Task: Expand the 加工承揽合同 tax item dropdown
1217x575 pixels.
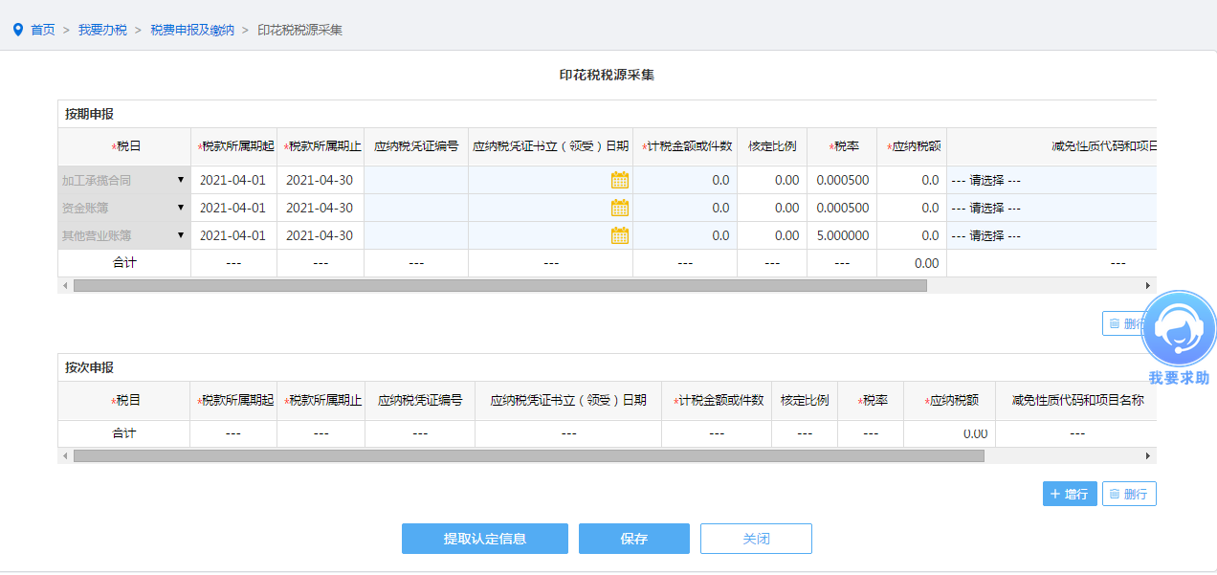Action: pyautogui.click(x=180, y=180)
